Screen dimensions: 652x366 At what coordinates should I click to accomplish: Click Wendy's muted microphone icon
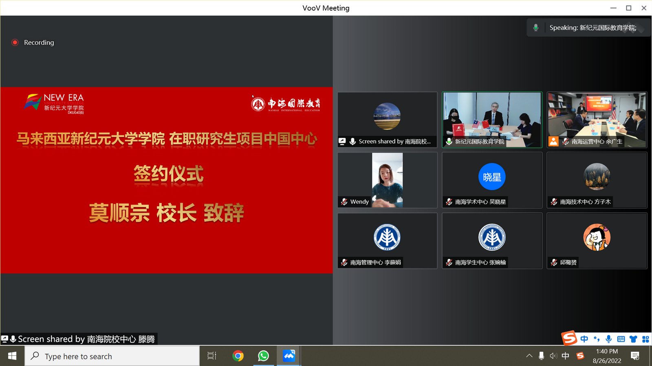pyautogui.click(x=344, y=202)
